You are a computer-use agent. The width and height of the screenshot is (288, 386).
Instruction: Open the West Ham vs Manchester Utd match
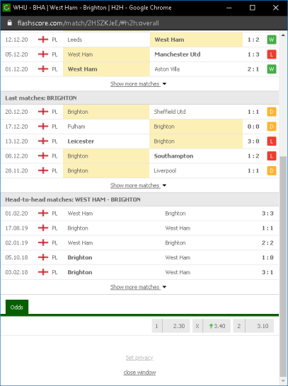139,54
